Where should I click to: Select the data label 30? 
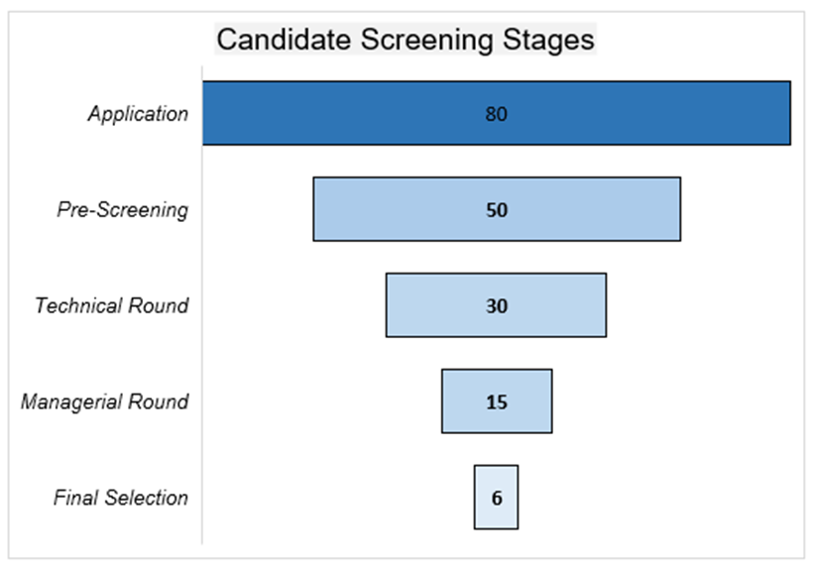(x=497, y=306)
